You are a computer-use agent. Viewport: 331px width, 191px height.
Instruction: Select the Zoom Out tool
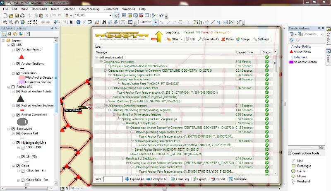tap(11, 22)
